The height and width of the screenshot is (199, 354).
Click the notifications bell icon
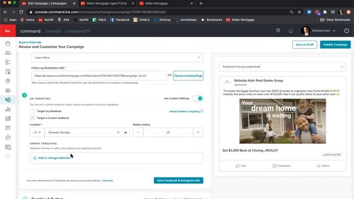pos(291,31)
